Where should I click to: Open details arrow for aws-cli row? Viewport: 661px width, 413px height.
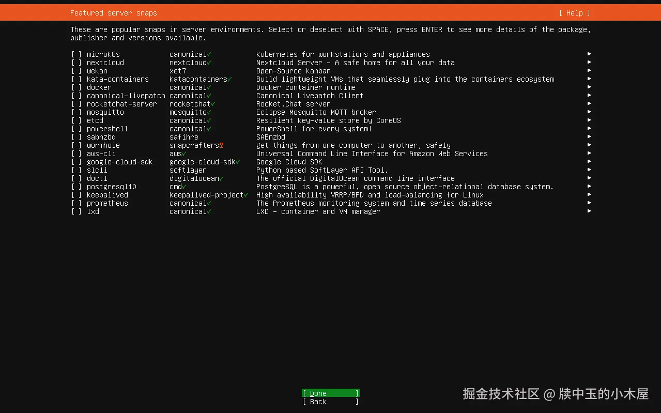click(x=589, y=153)
